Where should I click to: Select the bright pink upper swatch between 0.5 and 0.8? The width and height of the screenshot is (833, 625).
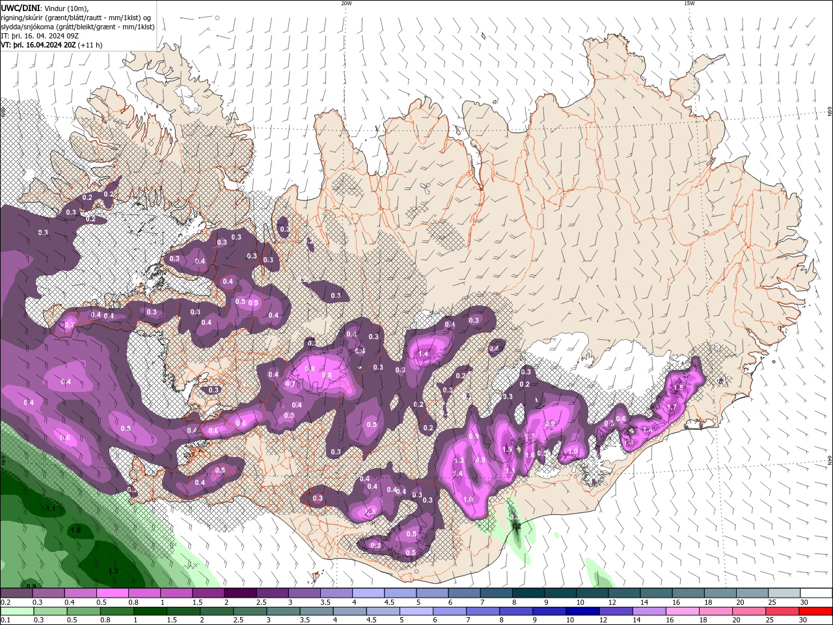[x=112, y=593]
